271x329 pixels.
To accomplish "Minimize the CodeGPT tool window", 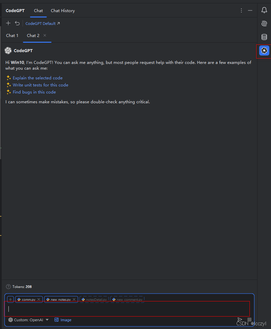I will tap(250, 10).
